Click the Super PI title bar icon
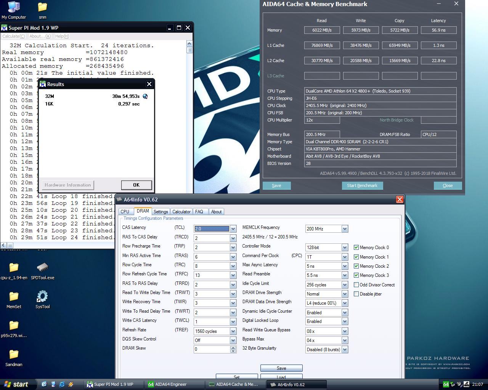 pos(4,28)
